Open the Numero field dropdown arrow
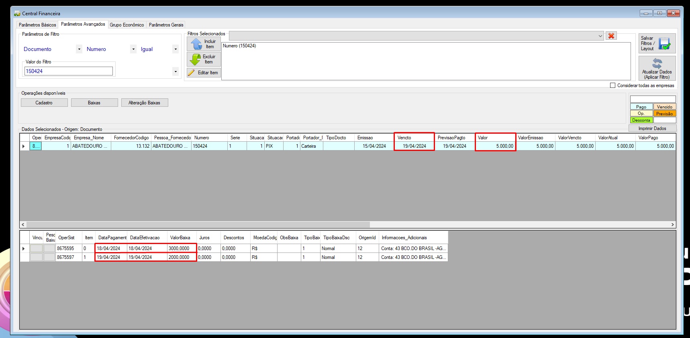Image resolution: width=690 pixels, height=338 pixels. click(x=133, y=49)
